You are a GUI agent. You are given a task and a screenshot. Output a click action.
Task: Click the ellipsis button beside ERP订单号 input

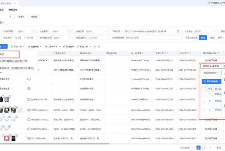[x=34, y=31]
